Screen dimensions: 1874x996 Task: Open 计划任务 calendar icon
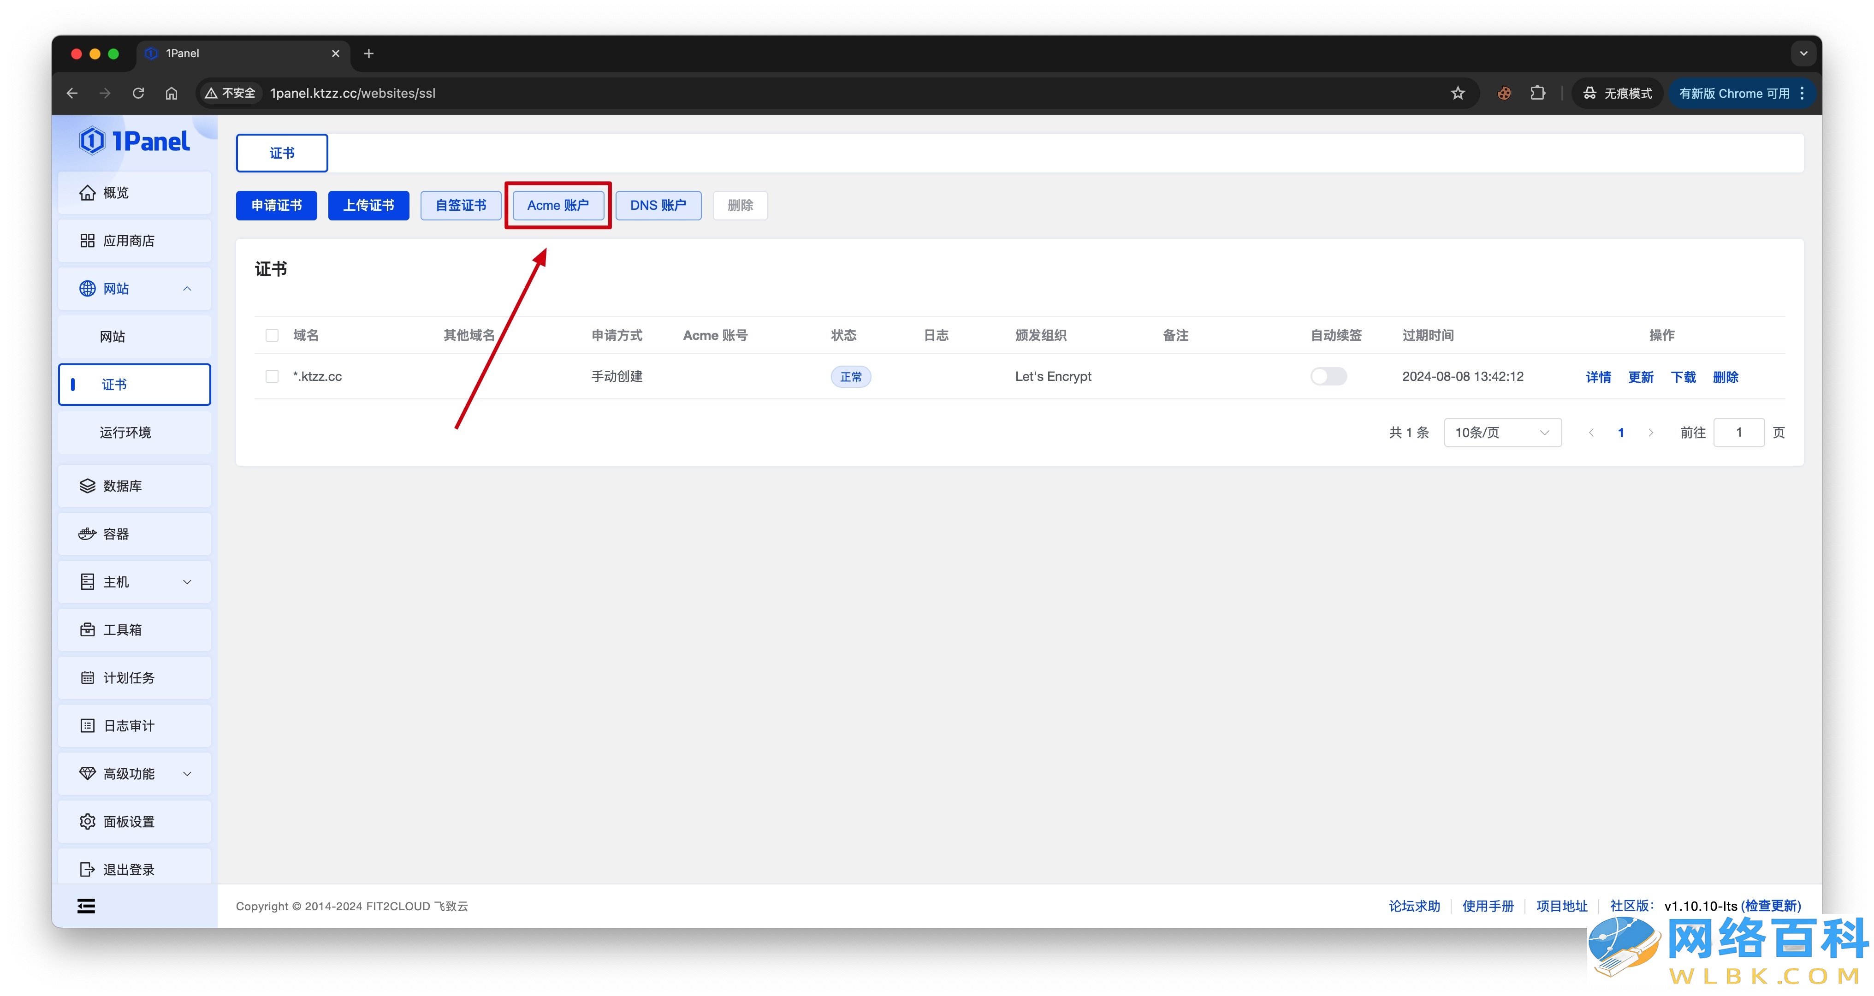(87, 678)
